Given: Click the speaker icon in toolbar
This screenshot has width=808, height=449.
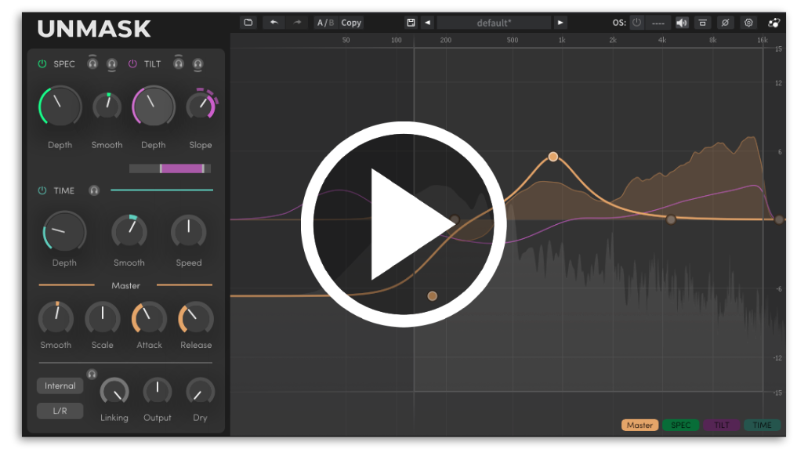Looking at the screenshot, I should [x=682, y=23].
